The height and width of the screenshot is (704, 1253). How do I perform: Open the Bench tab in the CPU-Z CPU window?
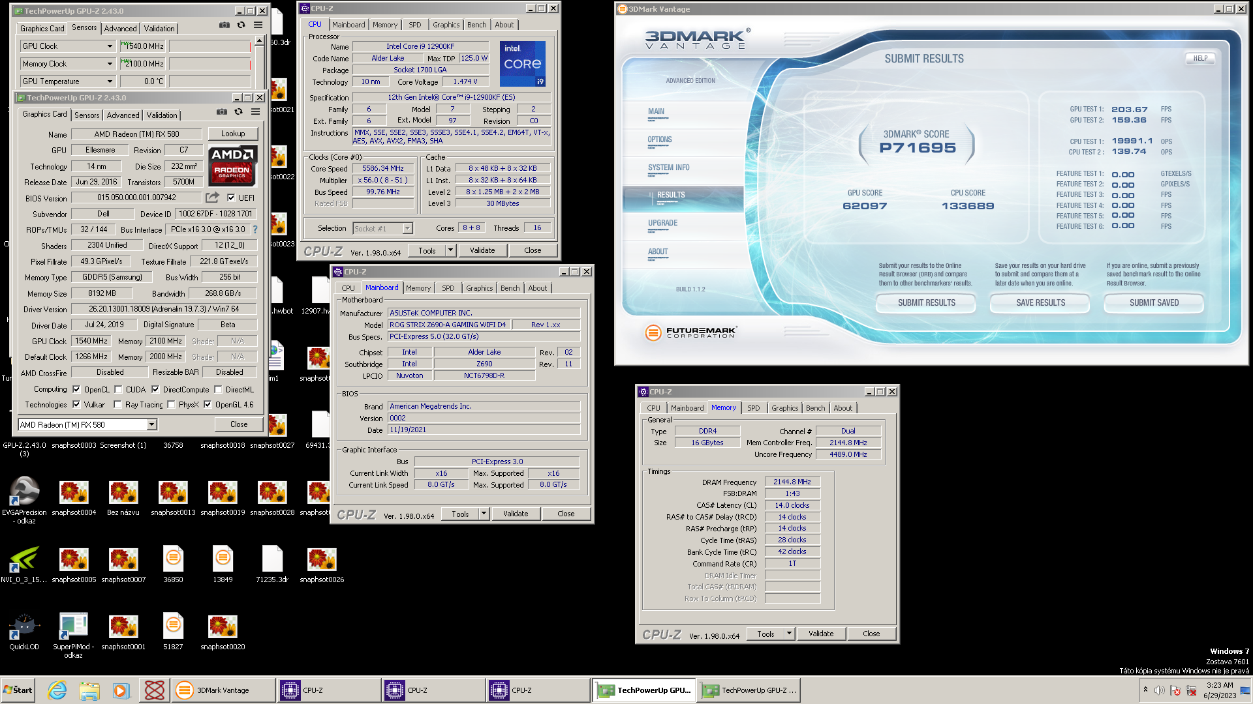(x=476, y=25)
